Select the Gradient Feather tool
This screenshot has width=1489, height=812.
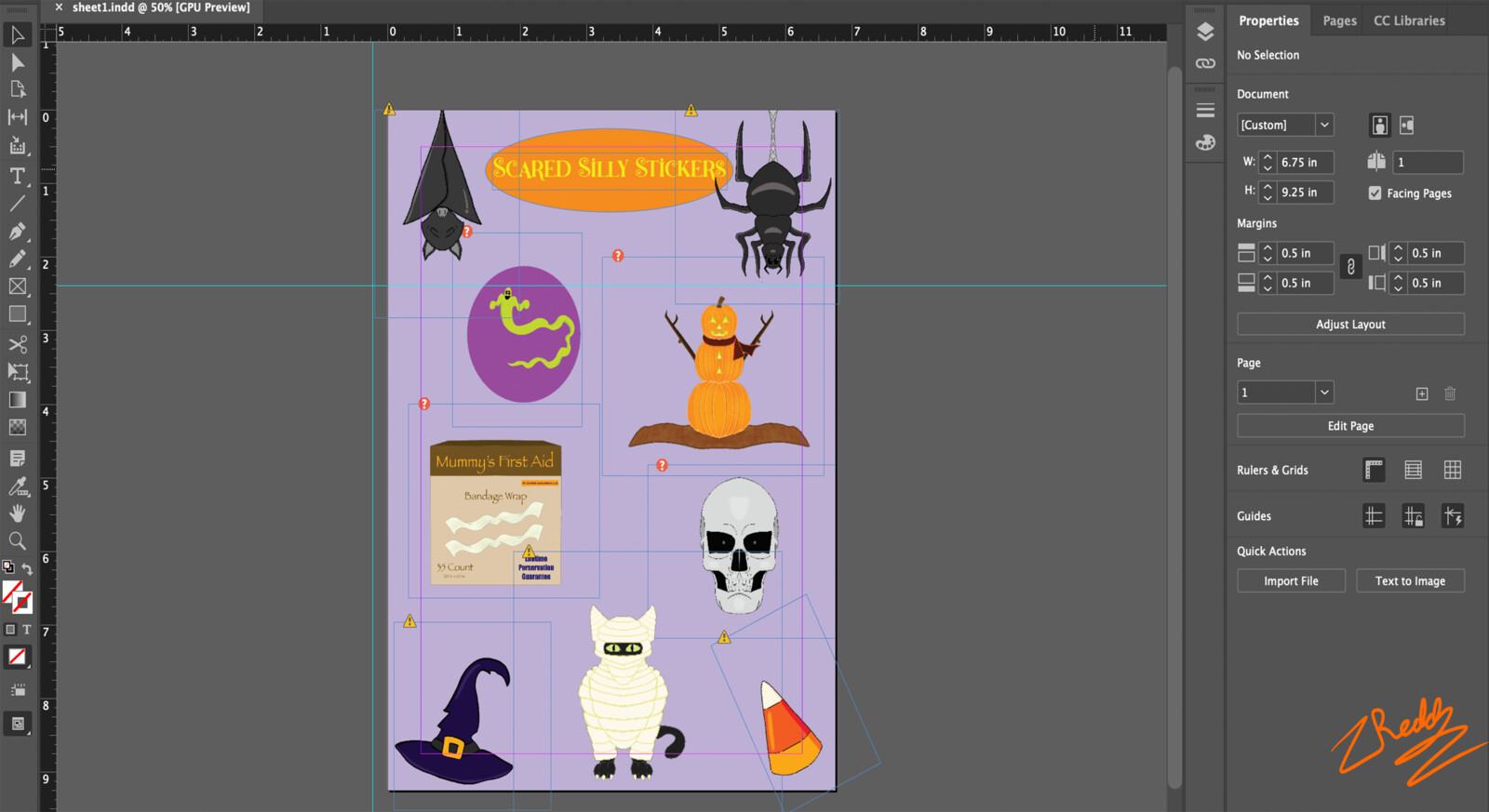point(18,428)
